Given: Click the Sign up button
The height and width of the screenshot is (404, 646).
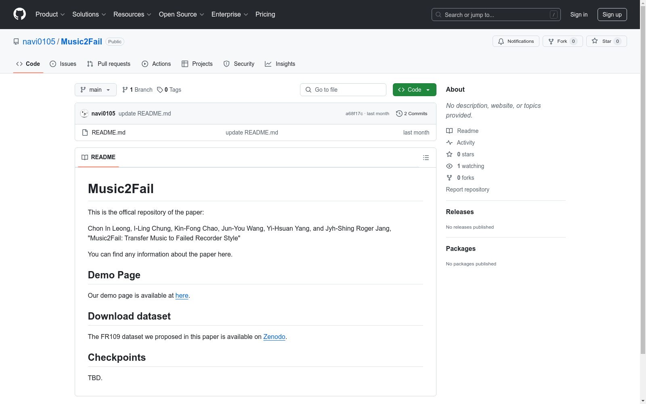Looking at the screenshot, I should pos(612,15).
